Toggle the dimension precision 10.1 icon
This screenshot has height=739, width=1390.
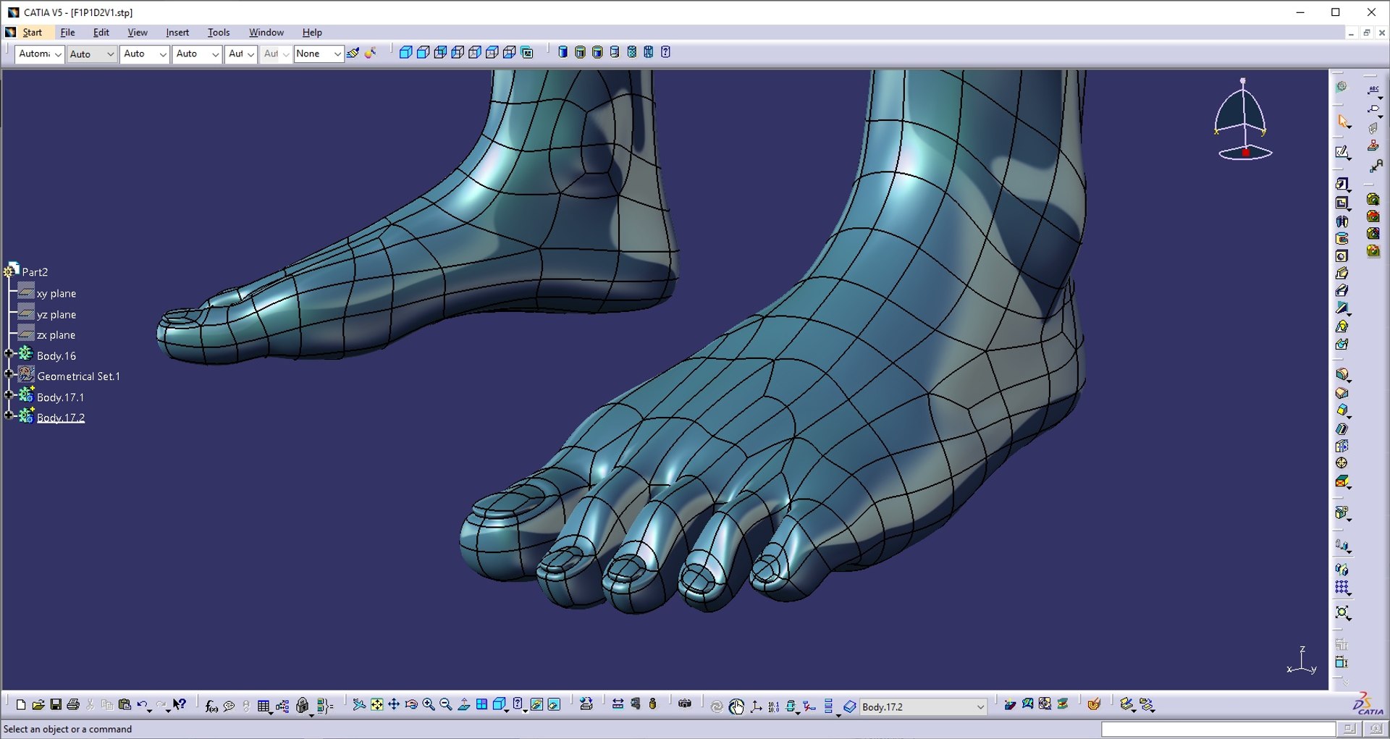pos(774,706)
